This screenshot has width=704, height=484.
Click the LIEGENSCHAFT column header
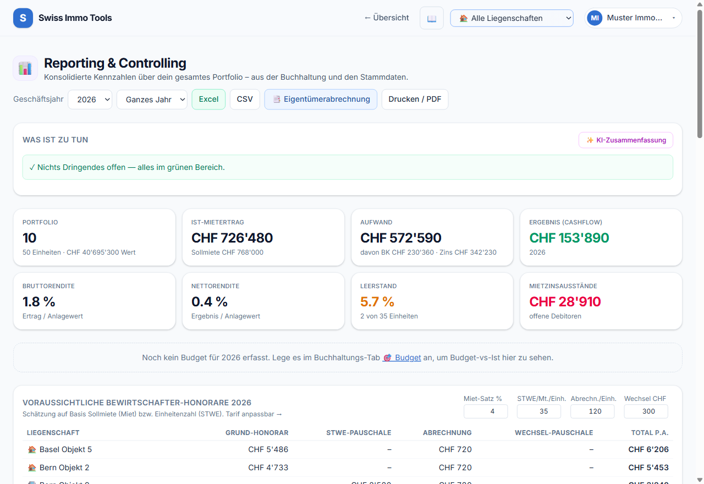(x=53, y=433)
